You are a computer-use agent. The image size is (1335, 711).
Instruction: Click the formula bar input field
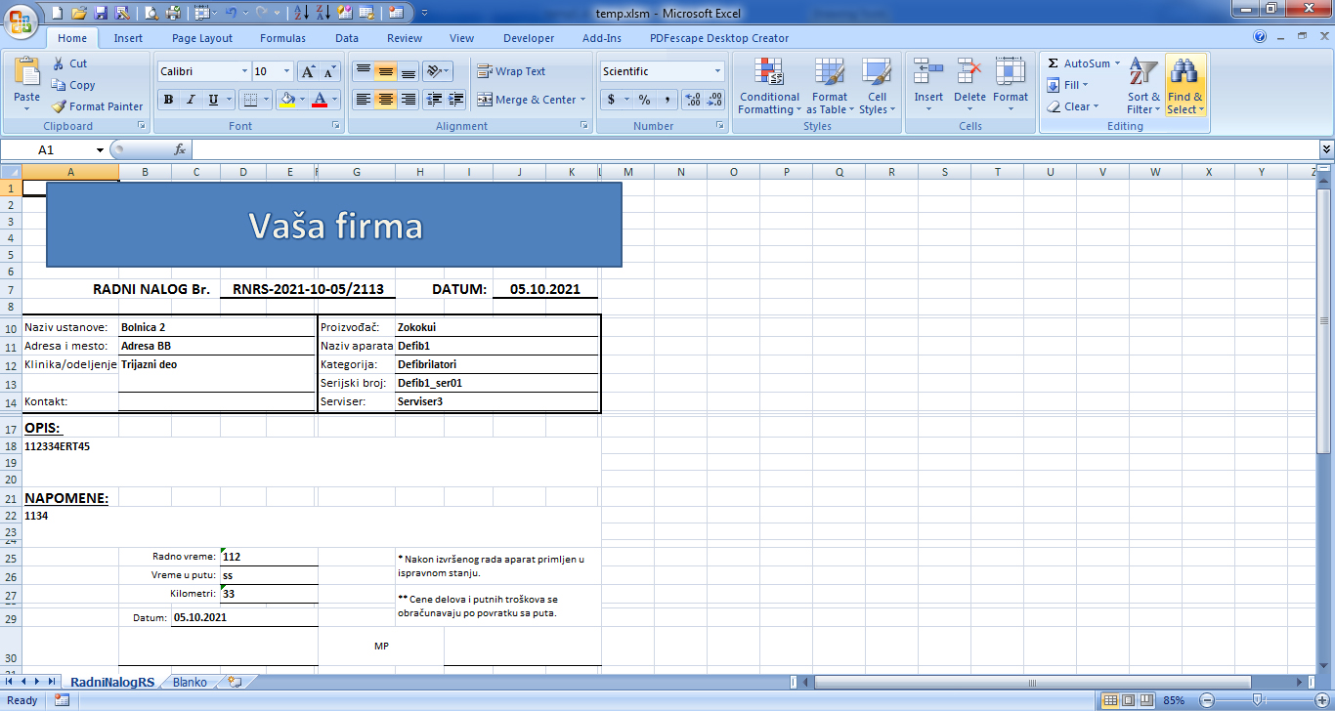pos(754,149)
